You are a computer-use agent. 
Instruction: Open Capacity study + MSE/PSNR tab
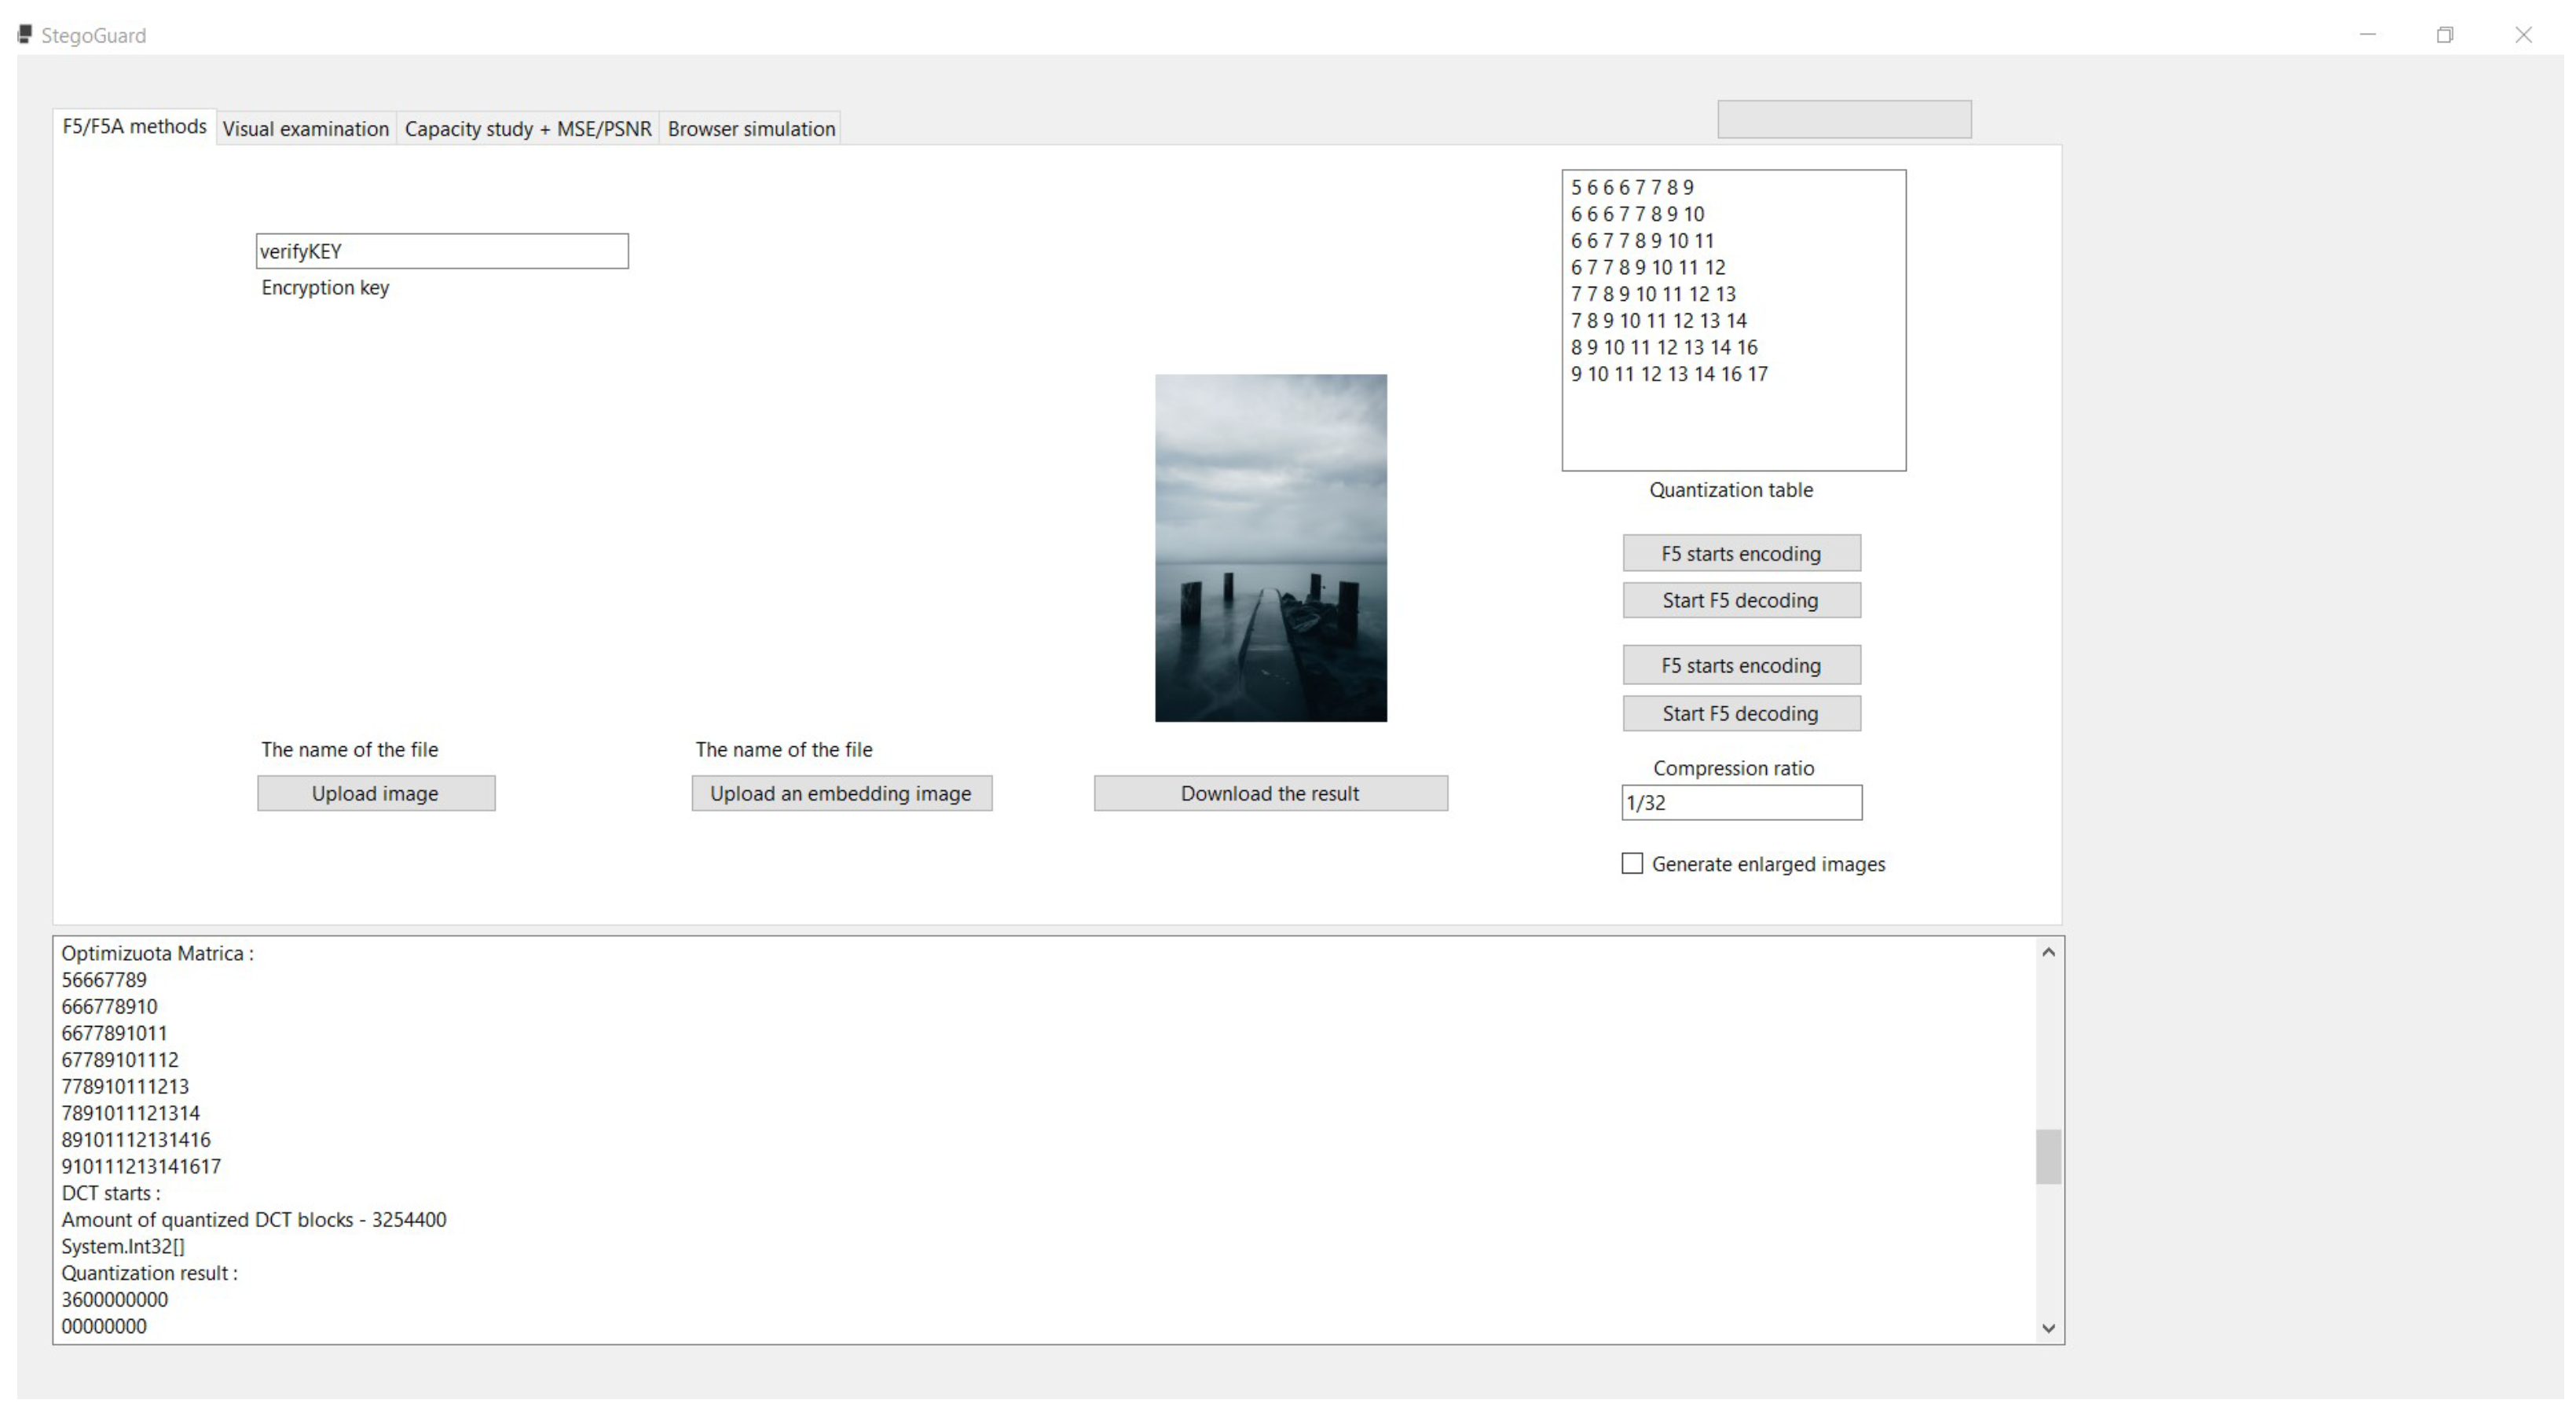point(527,129)
